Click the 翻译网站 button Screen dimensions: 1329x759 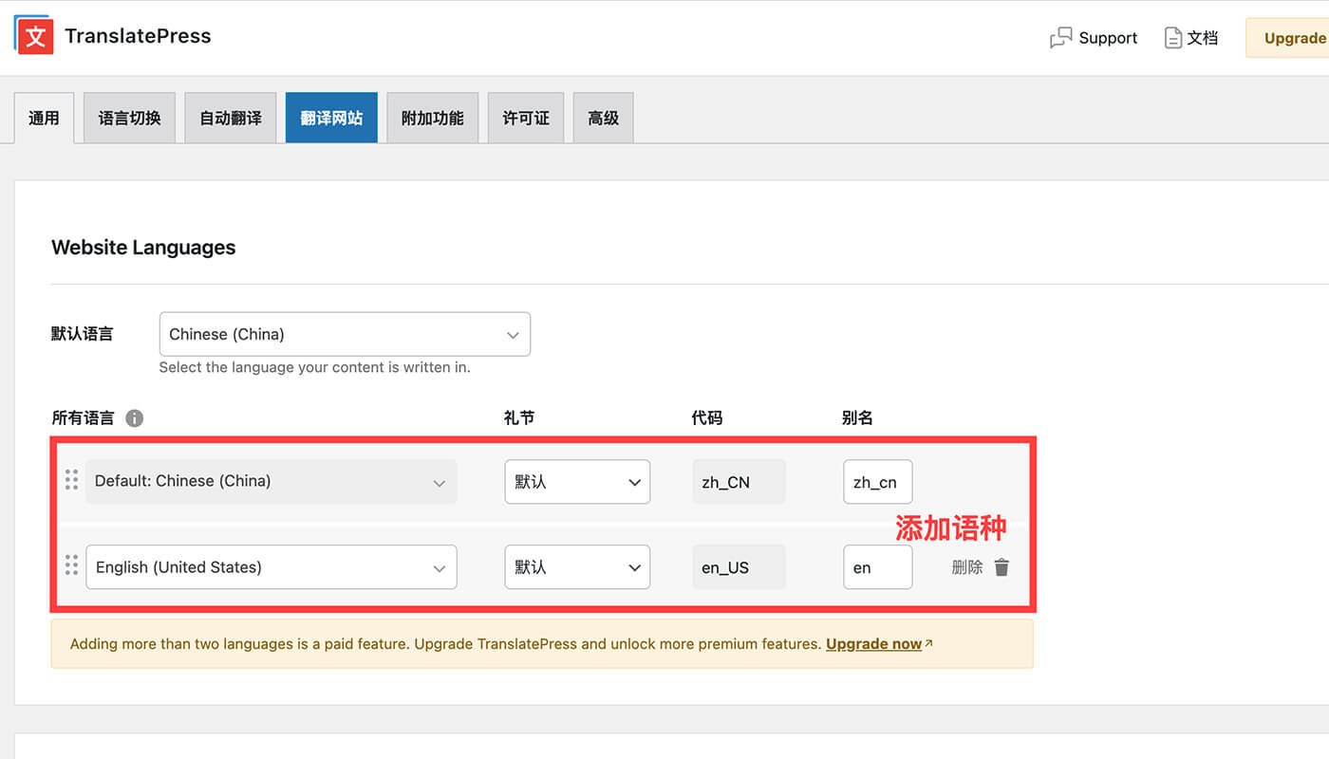pos(331,119)
